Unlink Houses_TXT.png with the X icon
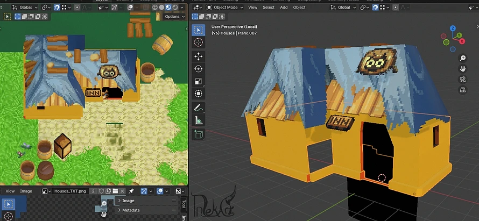 122,191
